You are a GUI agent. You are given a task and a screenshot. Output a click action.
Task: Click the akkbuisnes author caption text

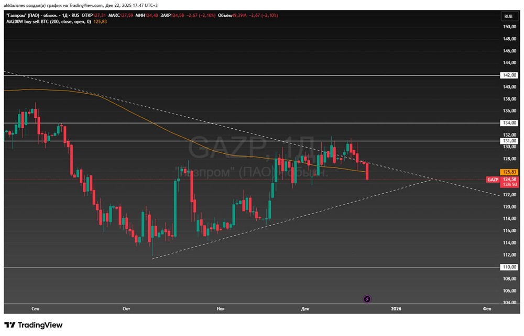pyautogui.click(x=81, y=6)
